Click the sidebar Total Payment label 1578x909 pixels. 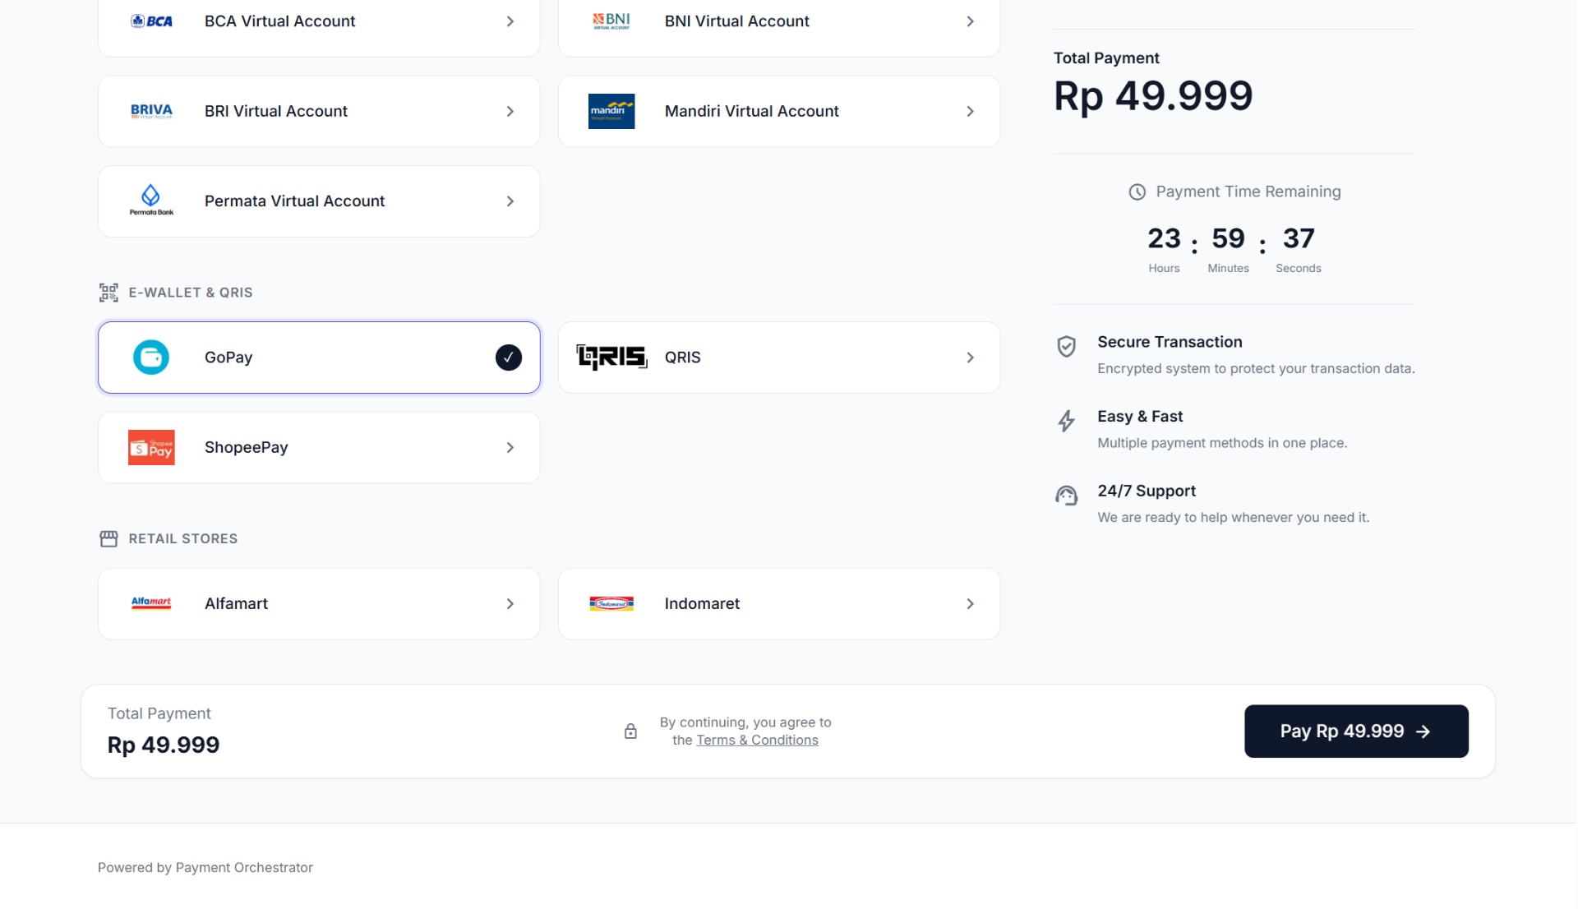click(x=1106, y=58)
